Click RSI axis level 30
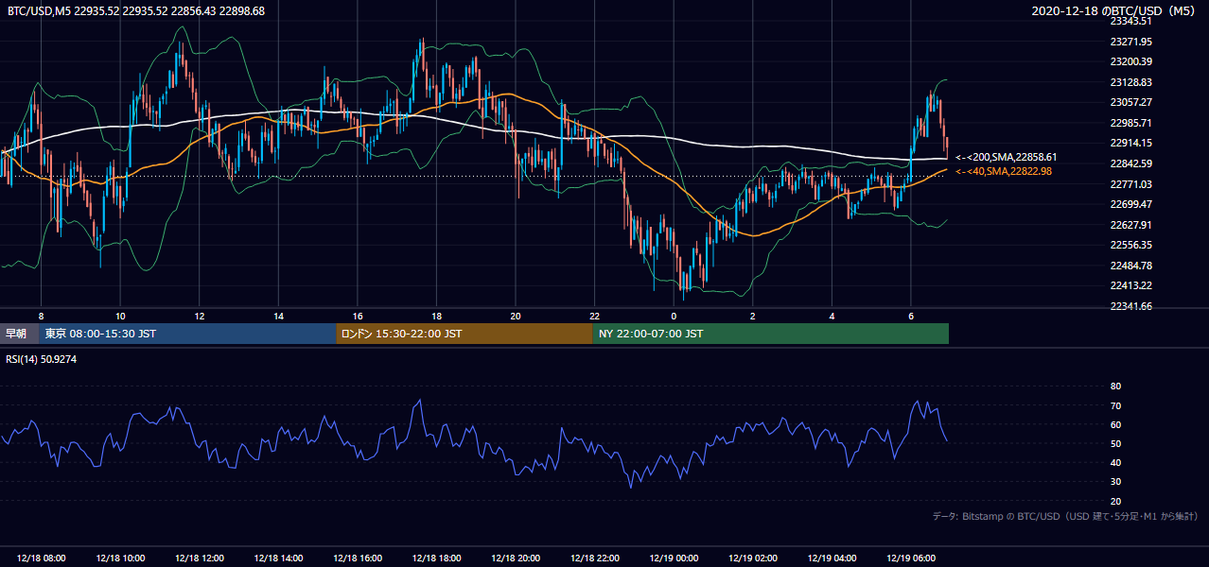 click(1115, 481)
